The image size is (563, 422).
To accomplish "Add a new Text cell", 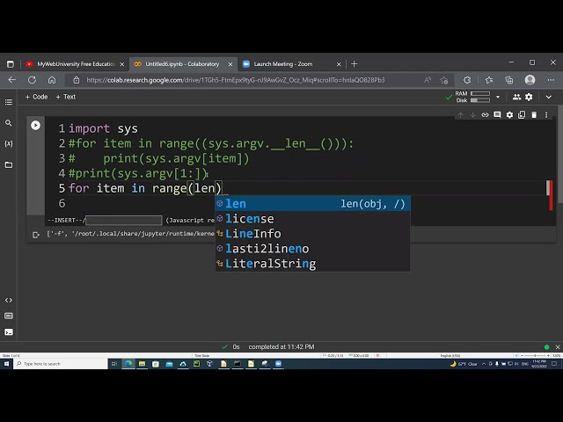I will coord(66,97).
